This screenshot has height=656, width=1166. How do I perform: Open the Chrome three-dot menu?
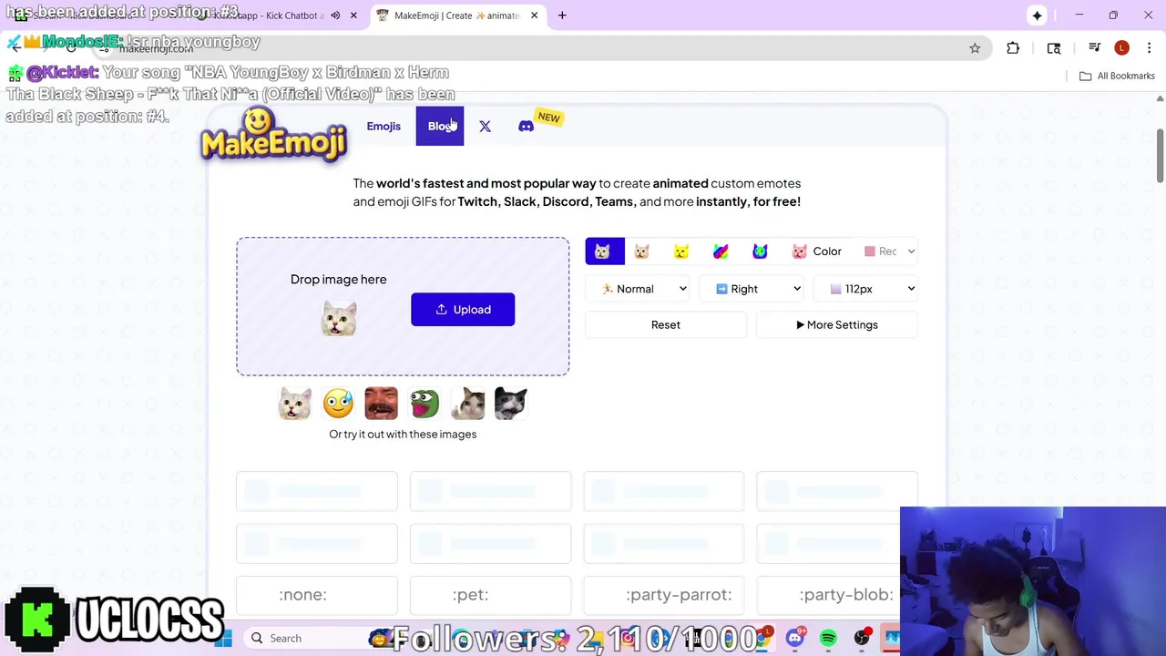(1150, 48)
